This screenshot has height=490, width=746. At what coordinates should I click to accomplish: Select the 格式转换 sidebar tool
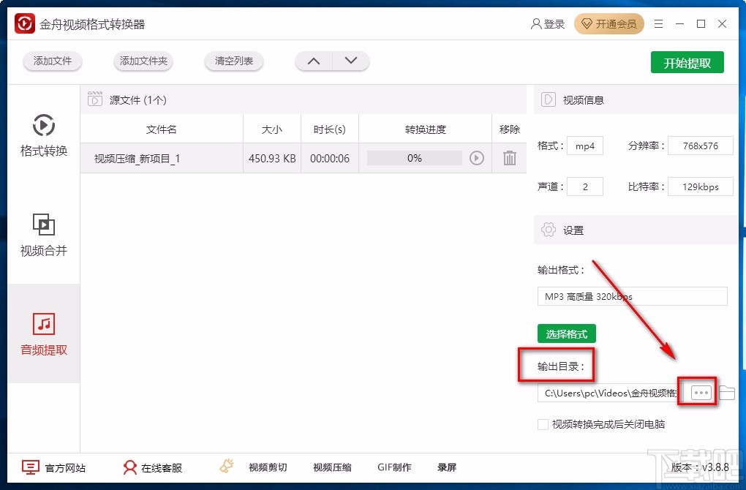pyautogui.click(x=43, y=136)
